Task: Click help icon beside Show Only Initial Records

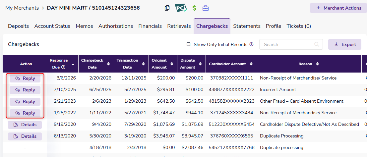Action: pyautogui.click(x=251, y=44)
